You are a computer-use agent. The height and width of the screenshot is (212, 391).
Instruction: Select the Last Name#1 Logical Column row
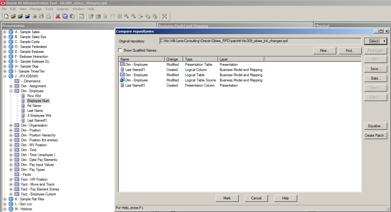191,70
